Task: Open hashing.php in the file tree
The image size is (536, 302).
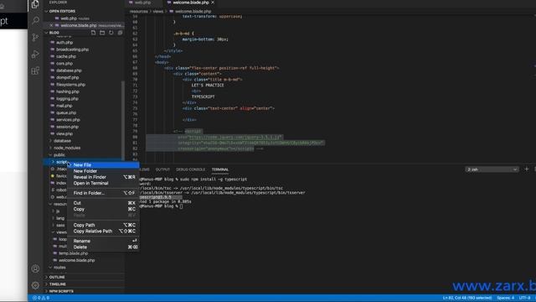Action: pyautogui.click(x=67, y=91)
